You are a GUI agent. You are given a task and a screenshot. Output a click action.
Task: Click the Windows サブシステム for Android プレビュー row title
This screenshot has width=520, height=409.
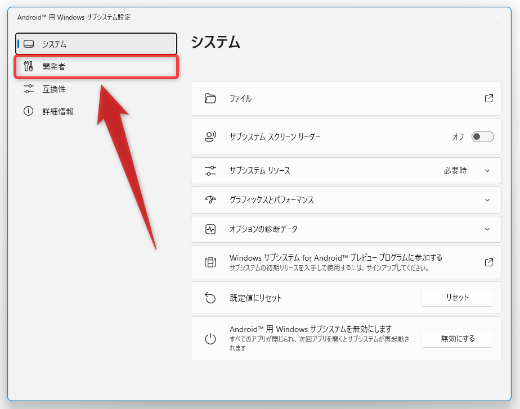[335, 258]
